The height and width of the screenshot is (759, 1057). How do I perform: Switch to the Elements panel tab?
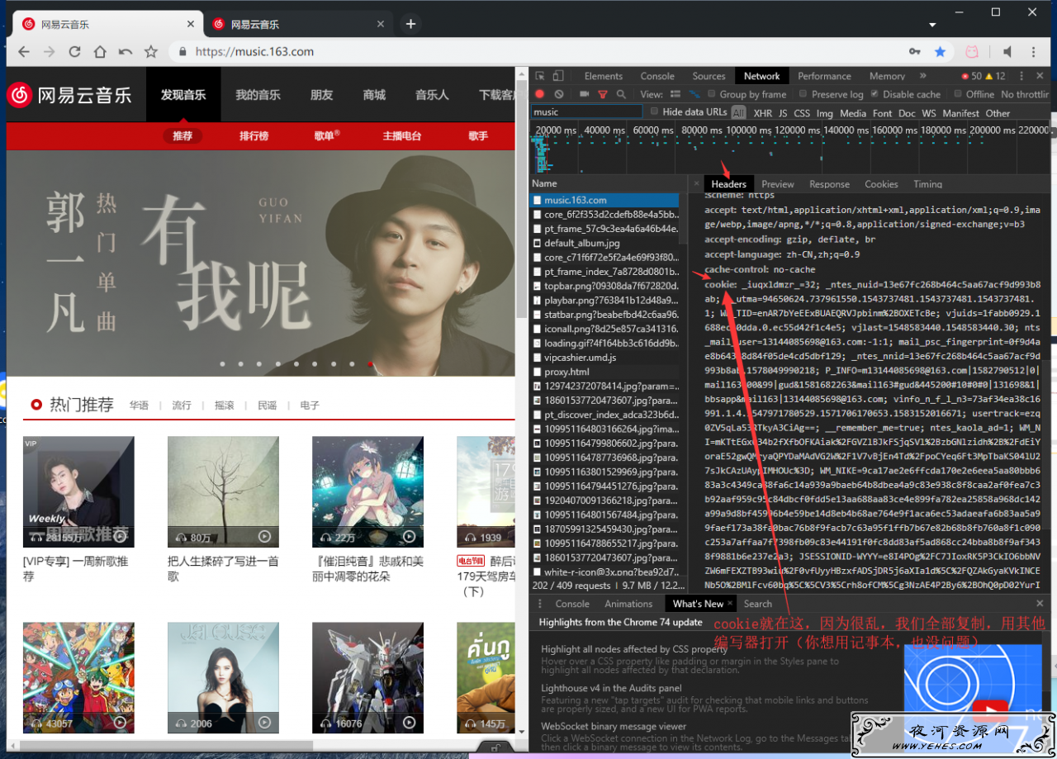pyautogui.click(x=603, y=76)
